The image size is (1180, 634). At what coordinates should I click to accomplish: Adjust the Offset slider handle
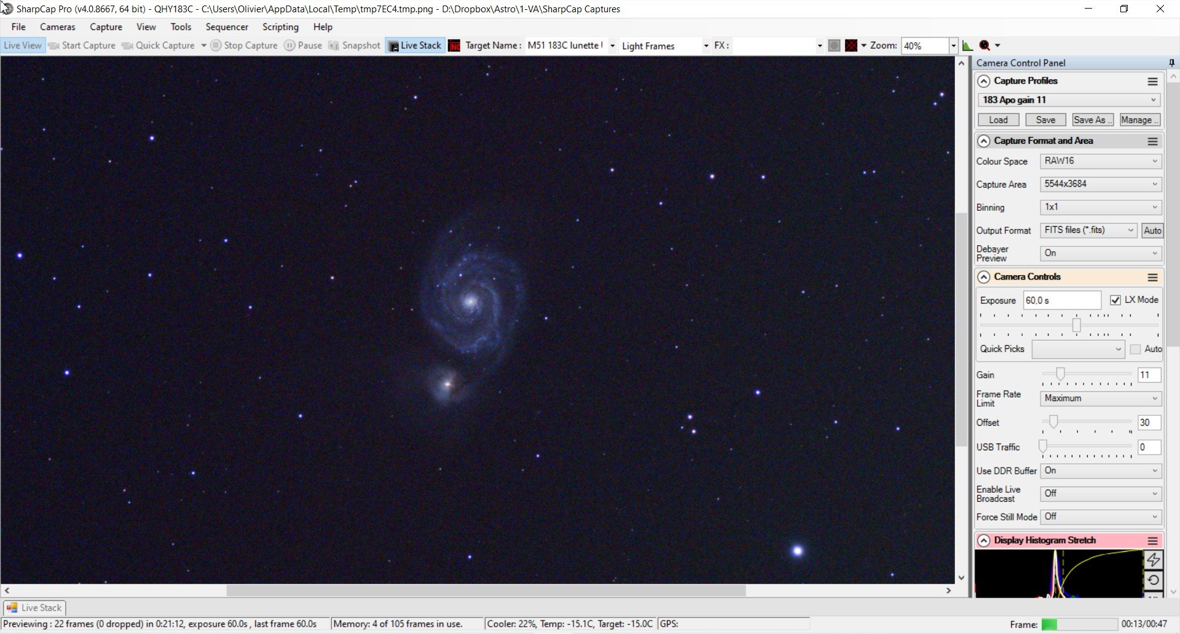(x=1053, y=421)
